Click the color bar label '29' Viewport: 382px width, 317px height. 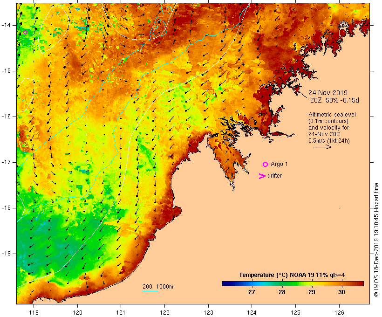[x=312, y=292]
